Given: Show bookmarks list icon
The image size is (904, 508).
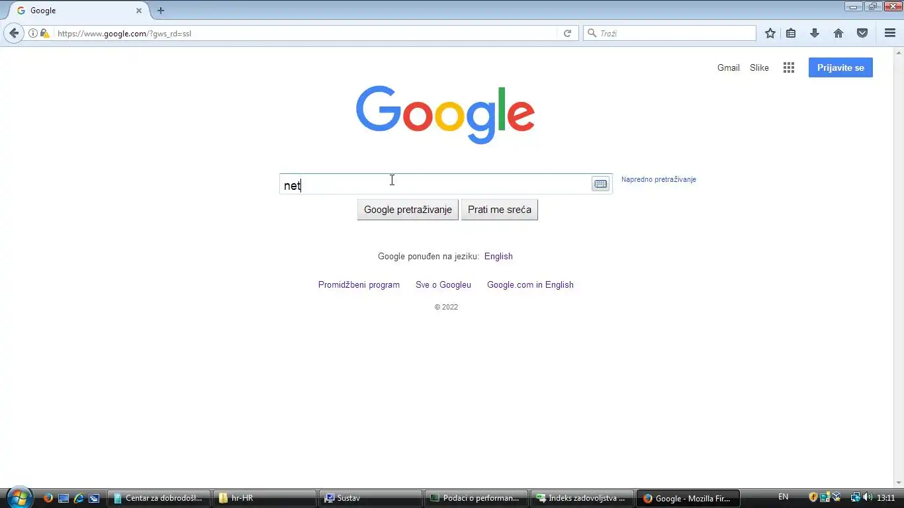Looking at the screenshot, I should point(791,33).
